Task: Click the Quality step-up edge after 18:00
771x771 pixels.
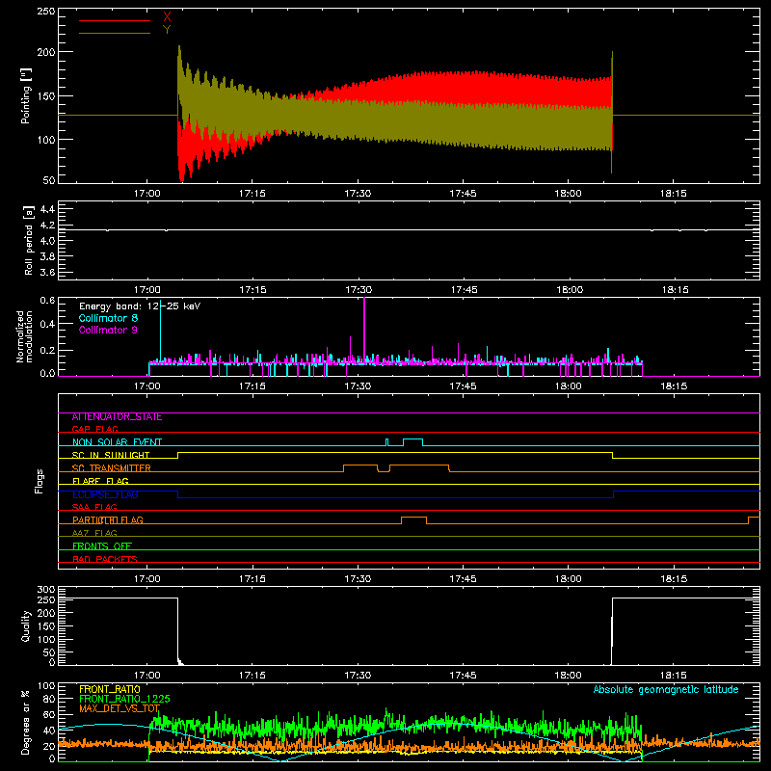Action: tap(612, 631)
